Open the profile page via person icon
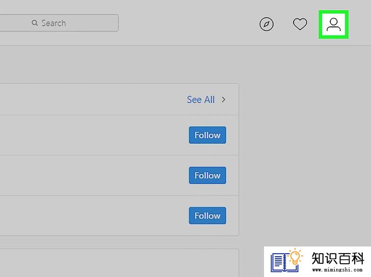The image size is (371, 277). 333,24
